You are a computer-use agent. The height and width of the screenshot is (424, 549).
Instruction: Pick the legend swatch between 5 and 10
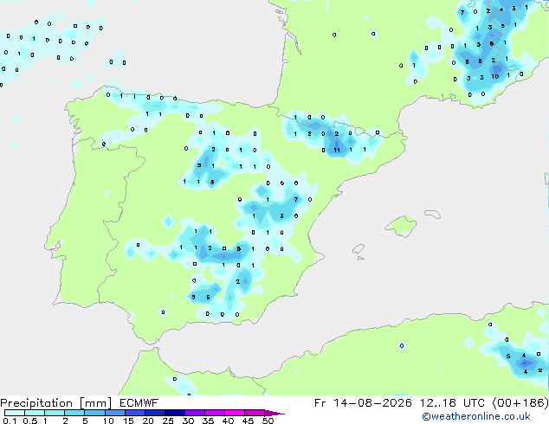point(94,413)
